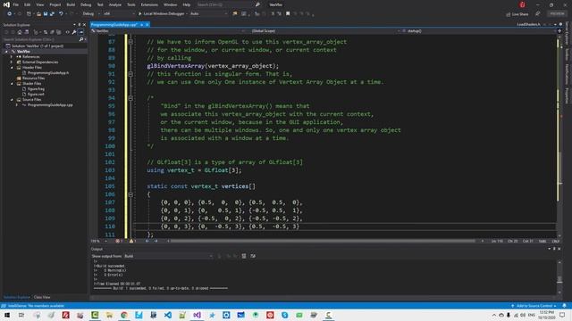Open the Project menu
The image size is (572, 321).
point(55,4)
